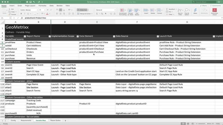The height and width of the screenshot is (125, 223).
Task: Click the middle vertical align icon
Action: tap(60, 10)
